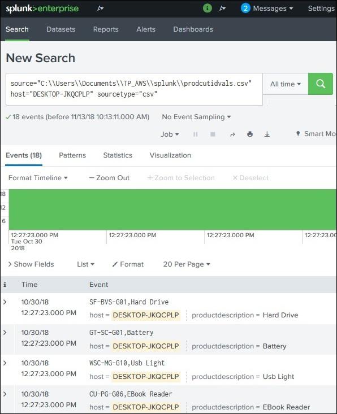Print the search results
Viewport: 337px width, 414px height.
pos(250,134)
